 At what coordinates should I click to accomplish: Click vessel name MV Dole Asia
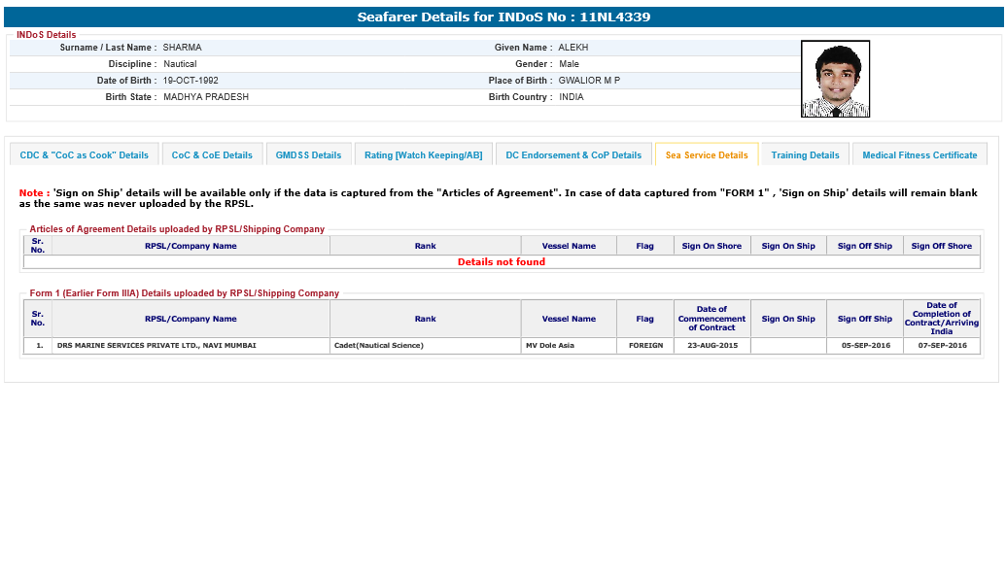pyautogui.click(x=569, y=346)
